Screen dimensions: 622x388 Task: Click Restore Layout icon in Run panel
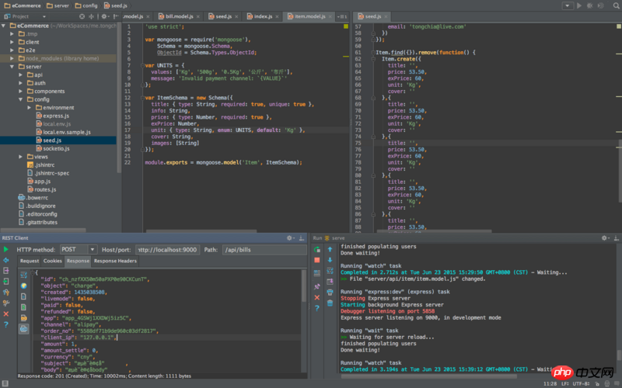point(317,273)
